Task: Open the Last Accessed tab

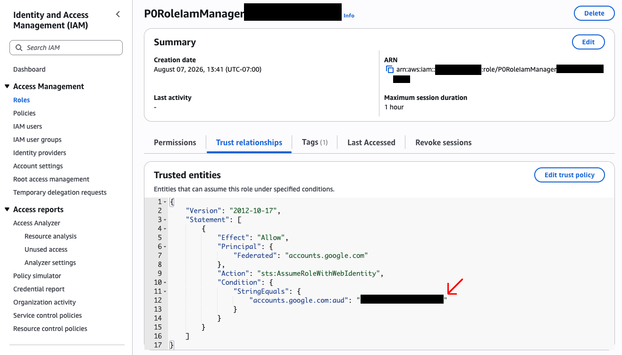Action: [371, 142]
